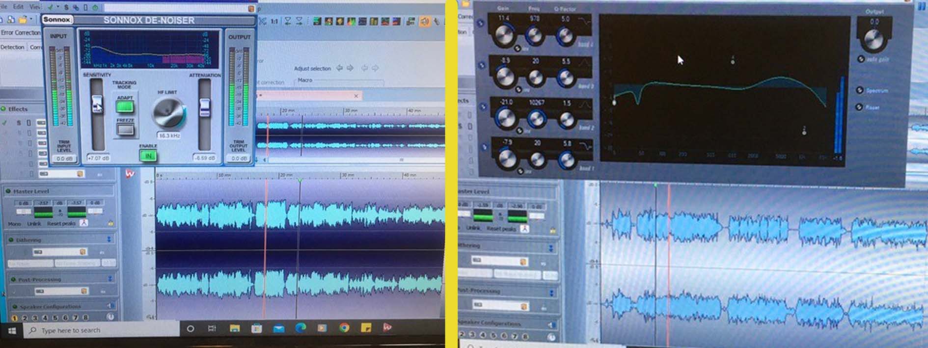Click Reset peaks in right screen panel
This screenshot has width=928, height=348.
pyautogui.click(x=501, y=229)
